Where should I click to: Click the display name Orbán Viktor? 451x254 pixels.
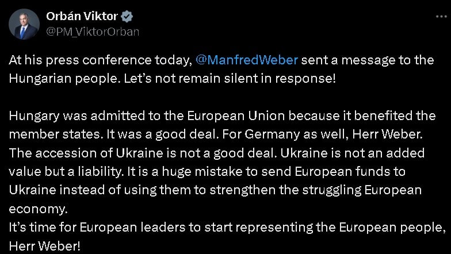82,16
